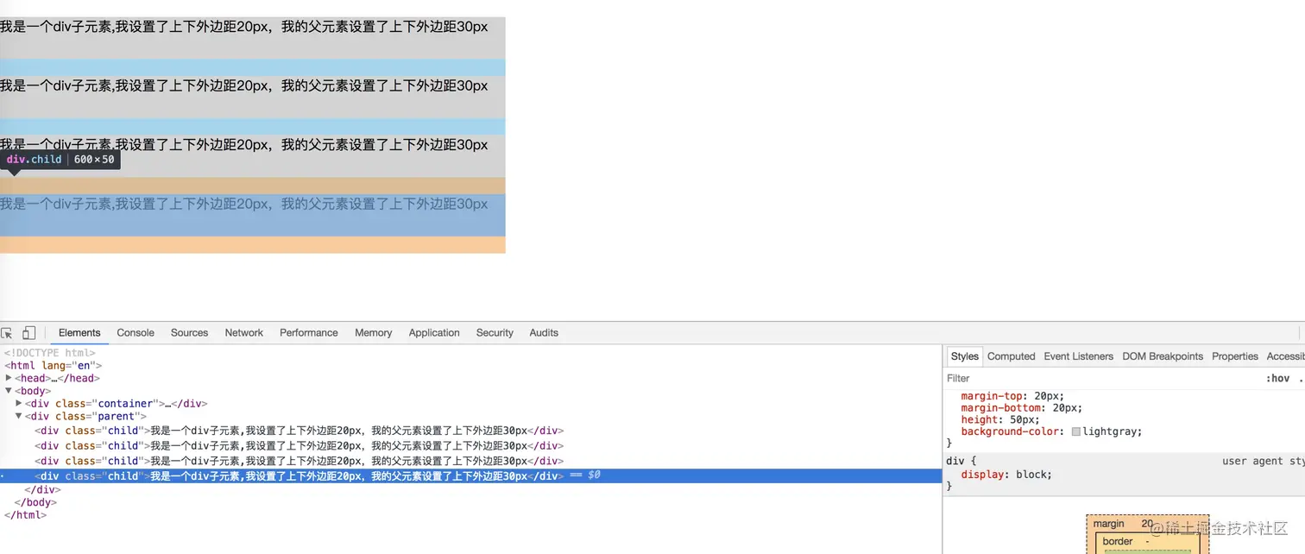Click the border label in box model
The width and height of the screenshot is (1305, 554).
pos(1117,541)
